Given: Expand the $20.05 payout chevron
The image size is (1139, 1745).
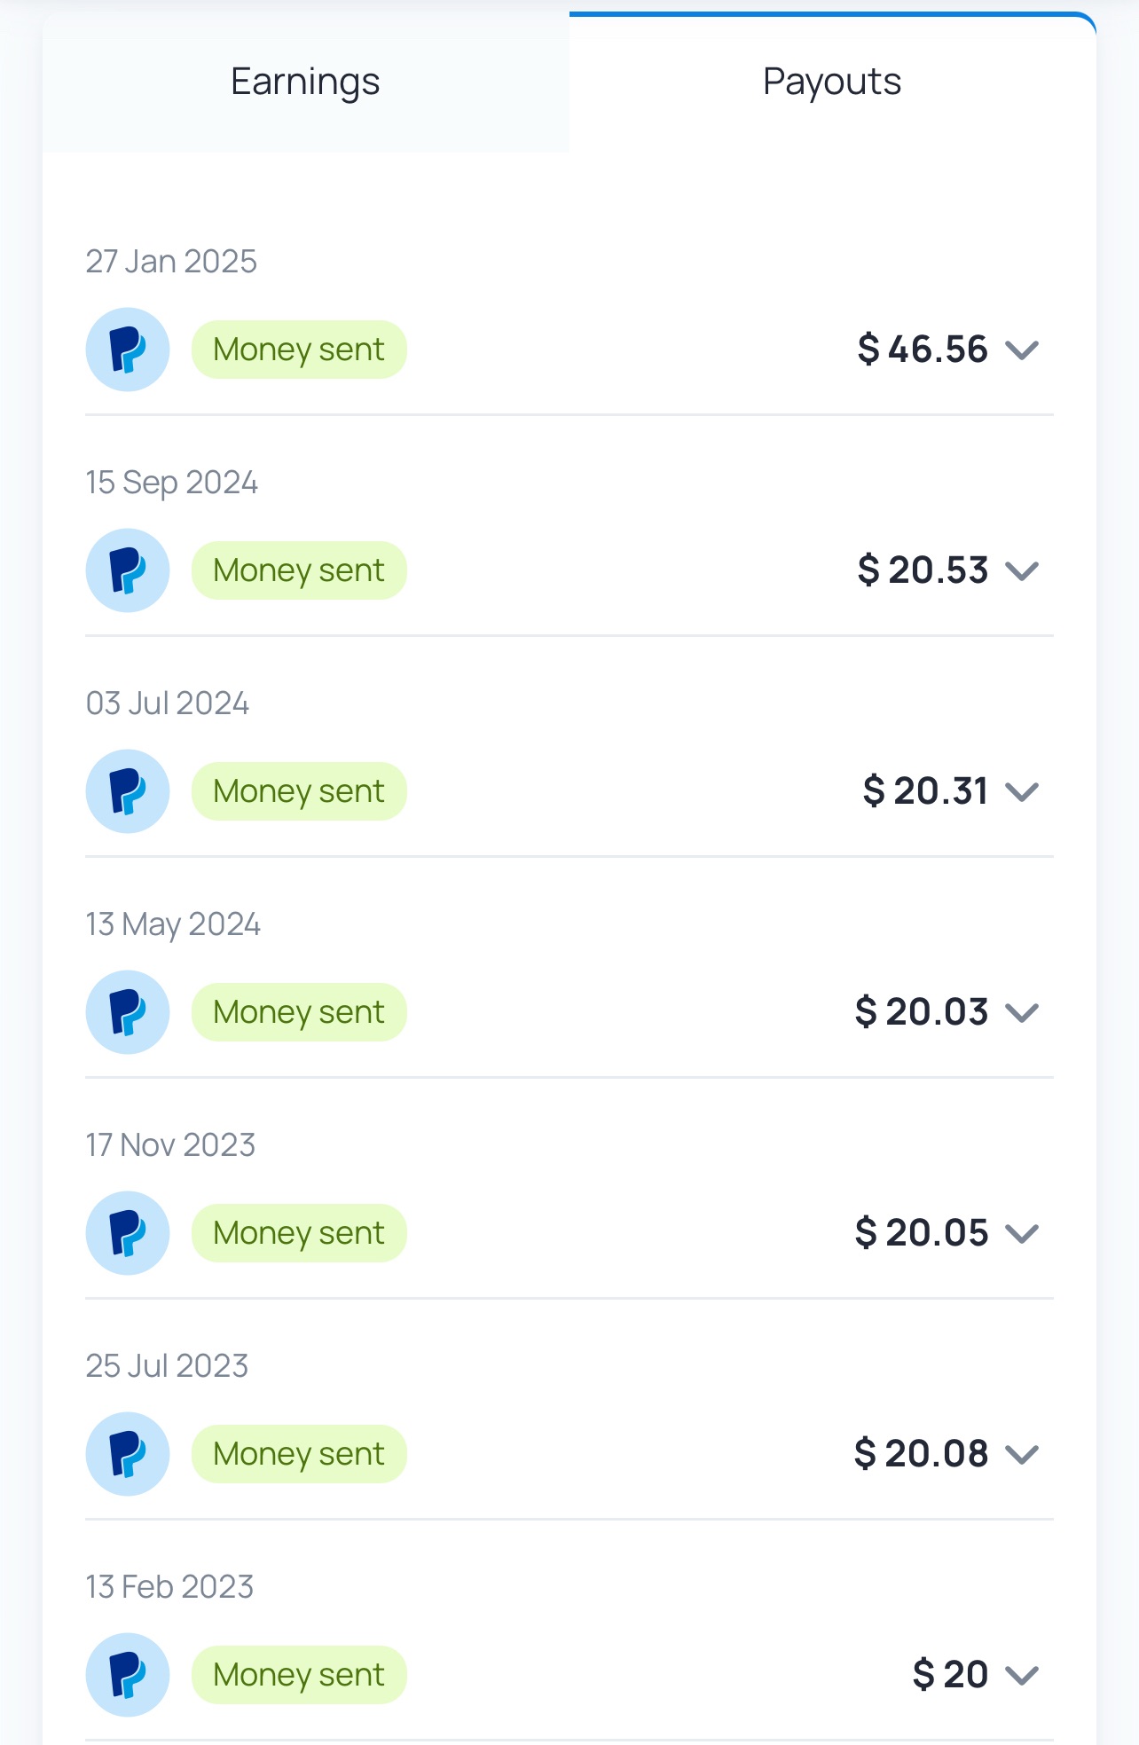Looking at the screenshot, I should point(1022,1234).
